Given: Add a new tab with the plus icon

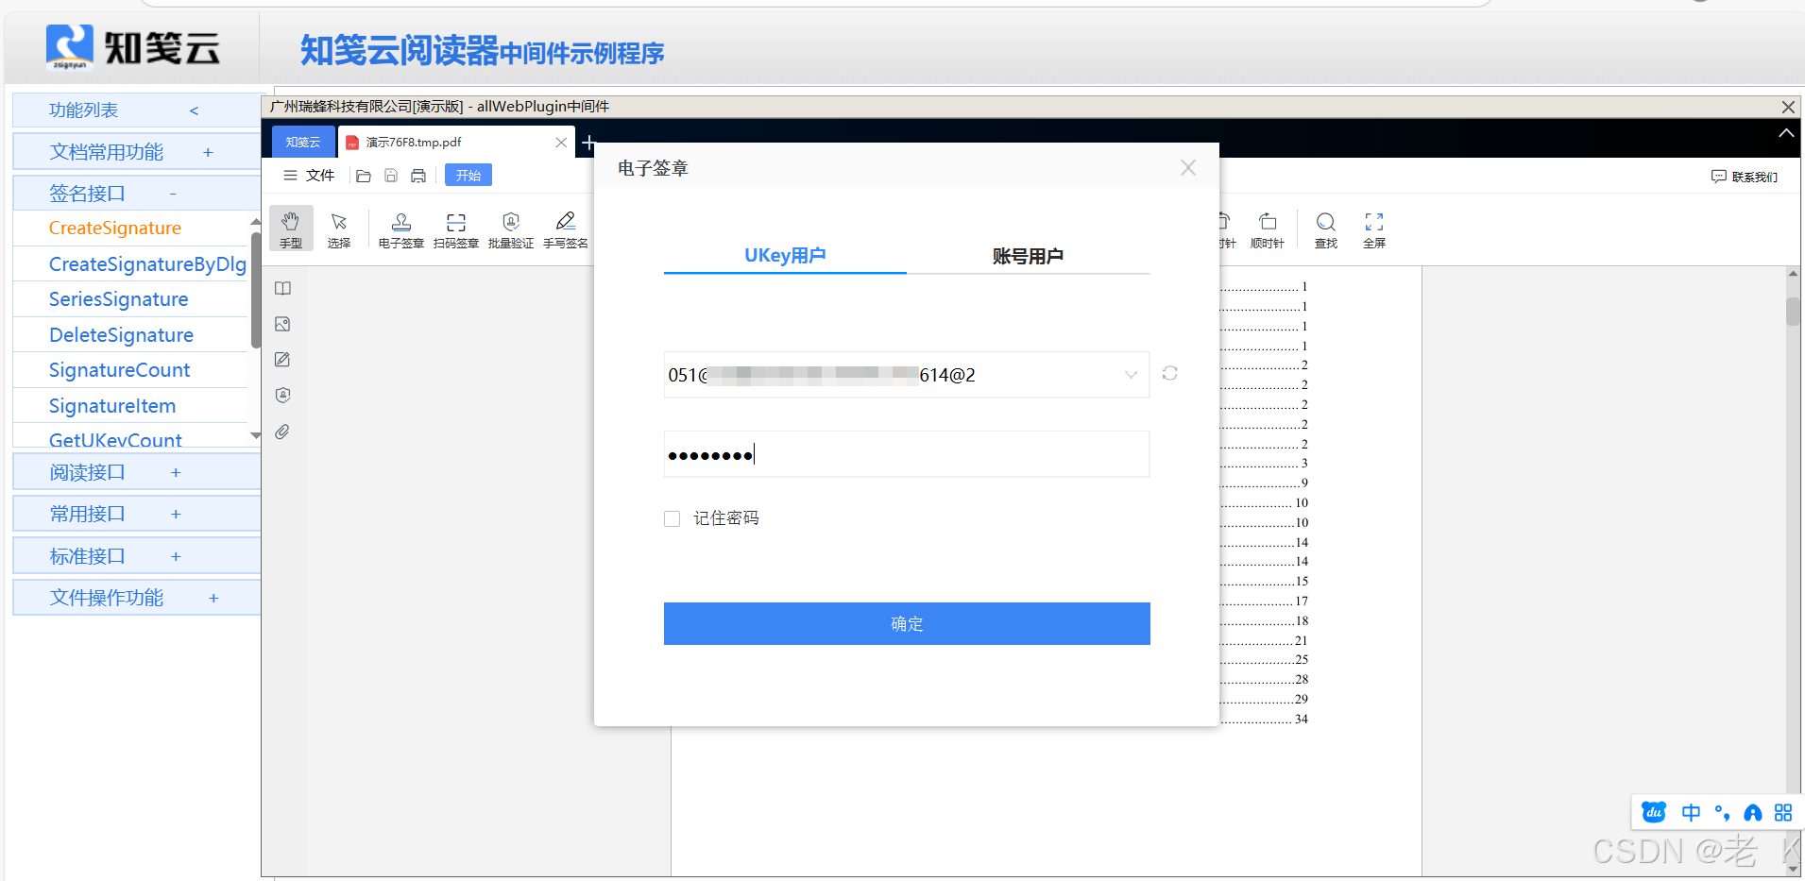Looking at the screenshot, I should 588,143.
